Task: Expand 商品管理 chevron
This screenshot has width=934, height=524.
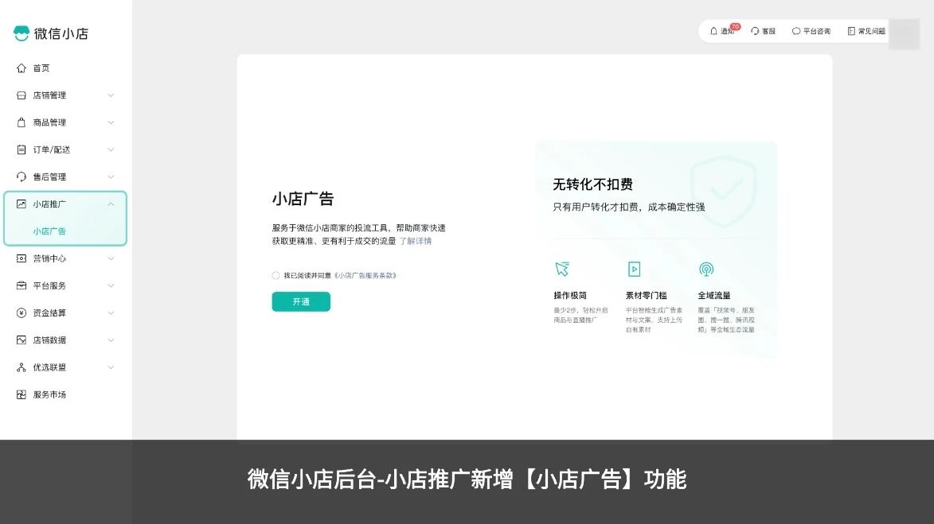Action: tap(111, 122)
